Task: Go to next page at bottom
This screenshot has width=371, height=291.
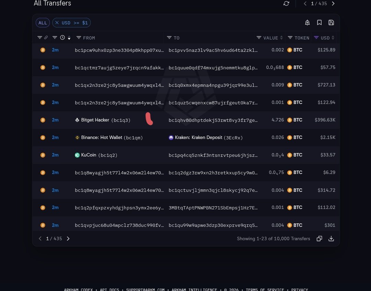Action: click(x=68, y=239)
